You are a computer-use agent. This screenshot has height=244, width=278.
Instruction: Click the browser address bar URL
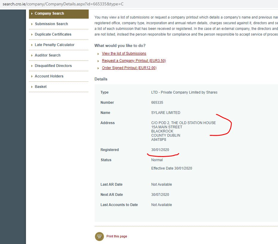click(x=63, y=4)
